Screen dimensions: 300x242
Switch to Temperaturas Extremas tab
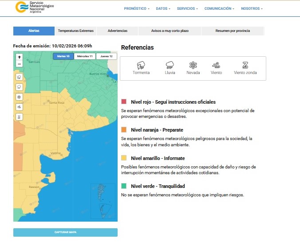click(x=75, y=31)
